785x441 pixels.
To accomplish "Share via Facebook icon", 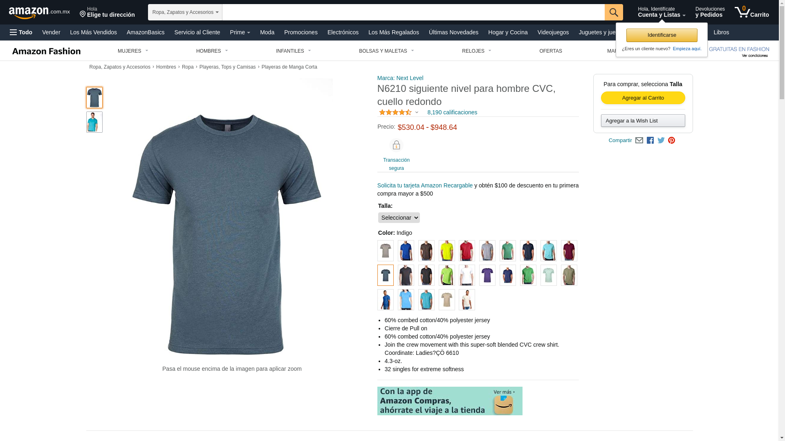I will point(650,140).
